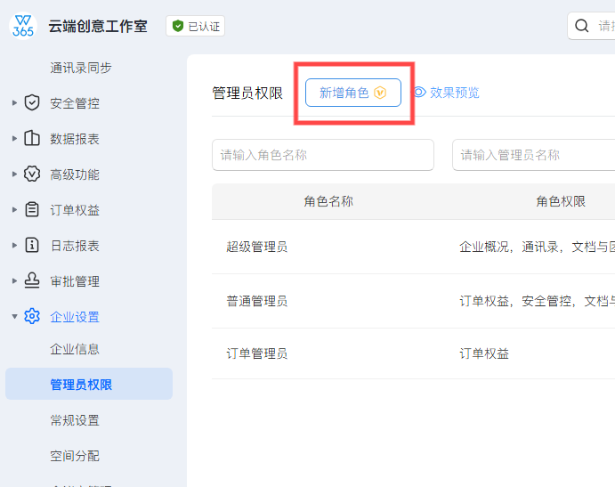Screen dimensions: 615x487
Task: Expand the 安全管控 tree arrow
Action: pos(14,103)
